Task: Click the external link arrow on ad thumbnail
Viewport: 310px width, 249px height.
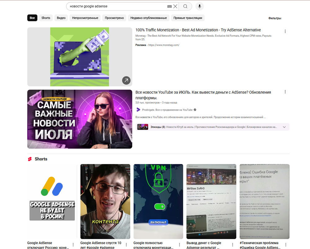Action: point(126,80)
